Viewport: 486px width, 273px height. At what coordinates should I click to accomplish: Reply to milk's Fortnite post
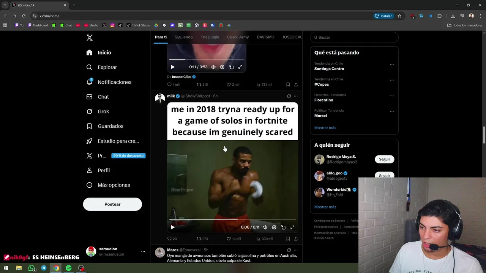coord(172,238)
